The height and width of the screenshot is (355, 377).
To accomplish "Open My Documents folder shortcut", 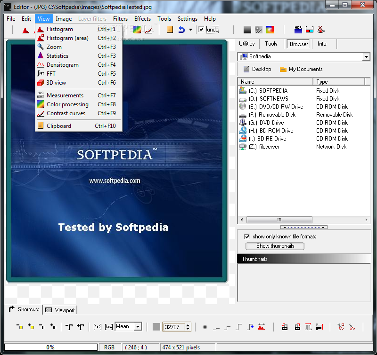I will click(x=301, y=69).
